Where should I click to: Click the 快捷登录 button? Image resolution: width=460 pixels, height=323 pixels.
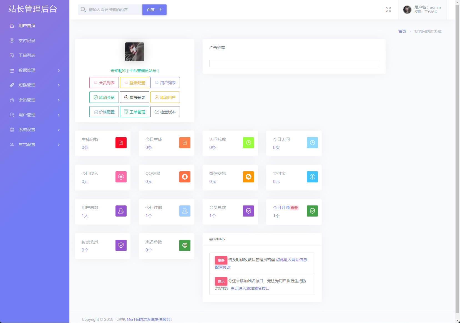point(135,97)
